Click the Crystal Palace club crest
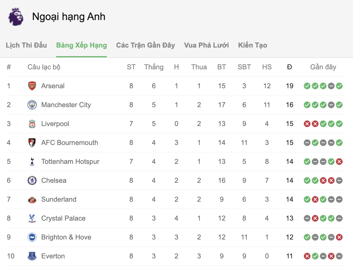The width and height of the screenshot is (353, 267). click(x=32, y=218)
